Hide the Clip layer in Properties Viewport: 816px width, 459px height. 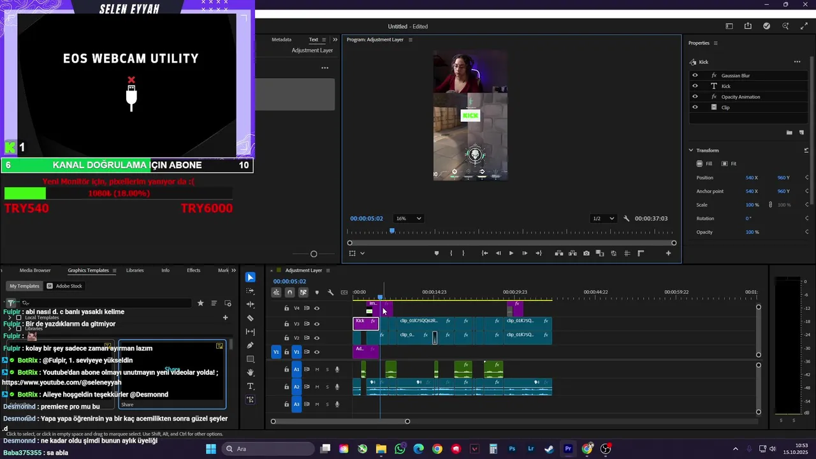695,107
